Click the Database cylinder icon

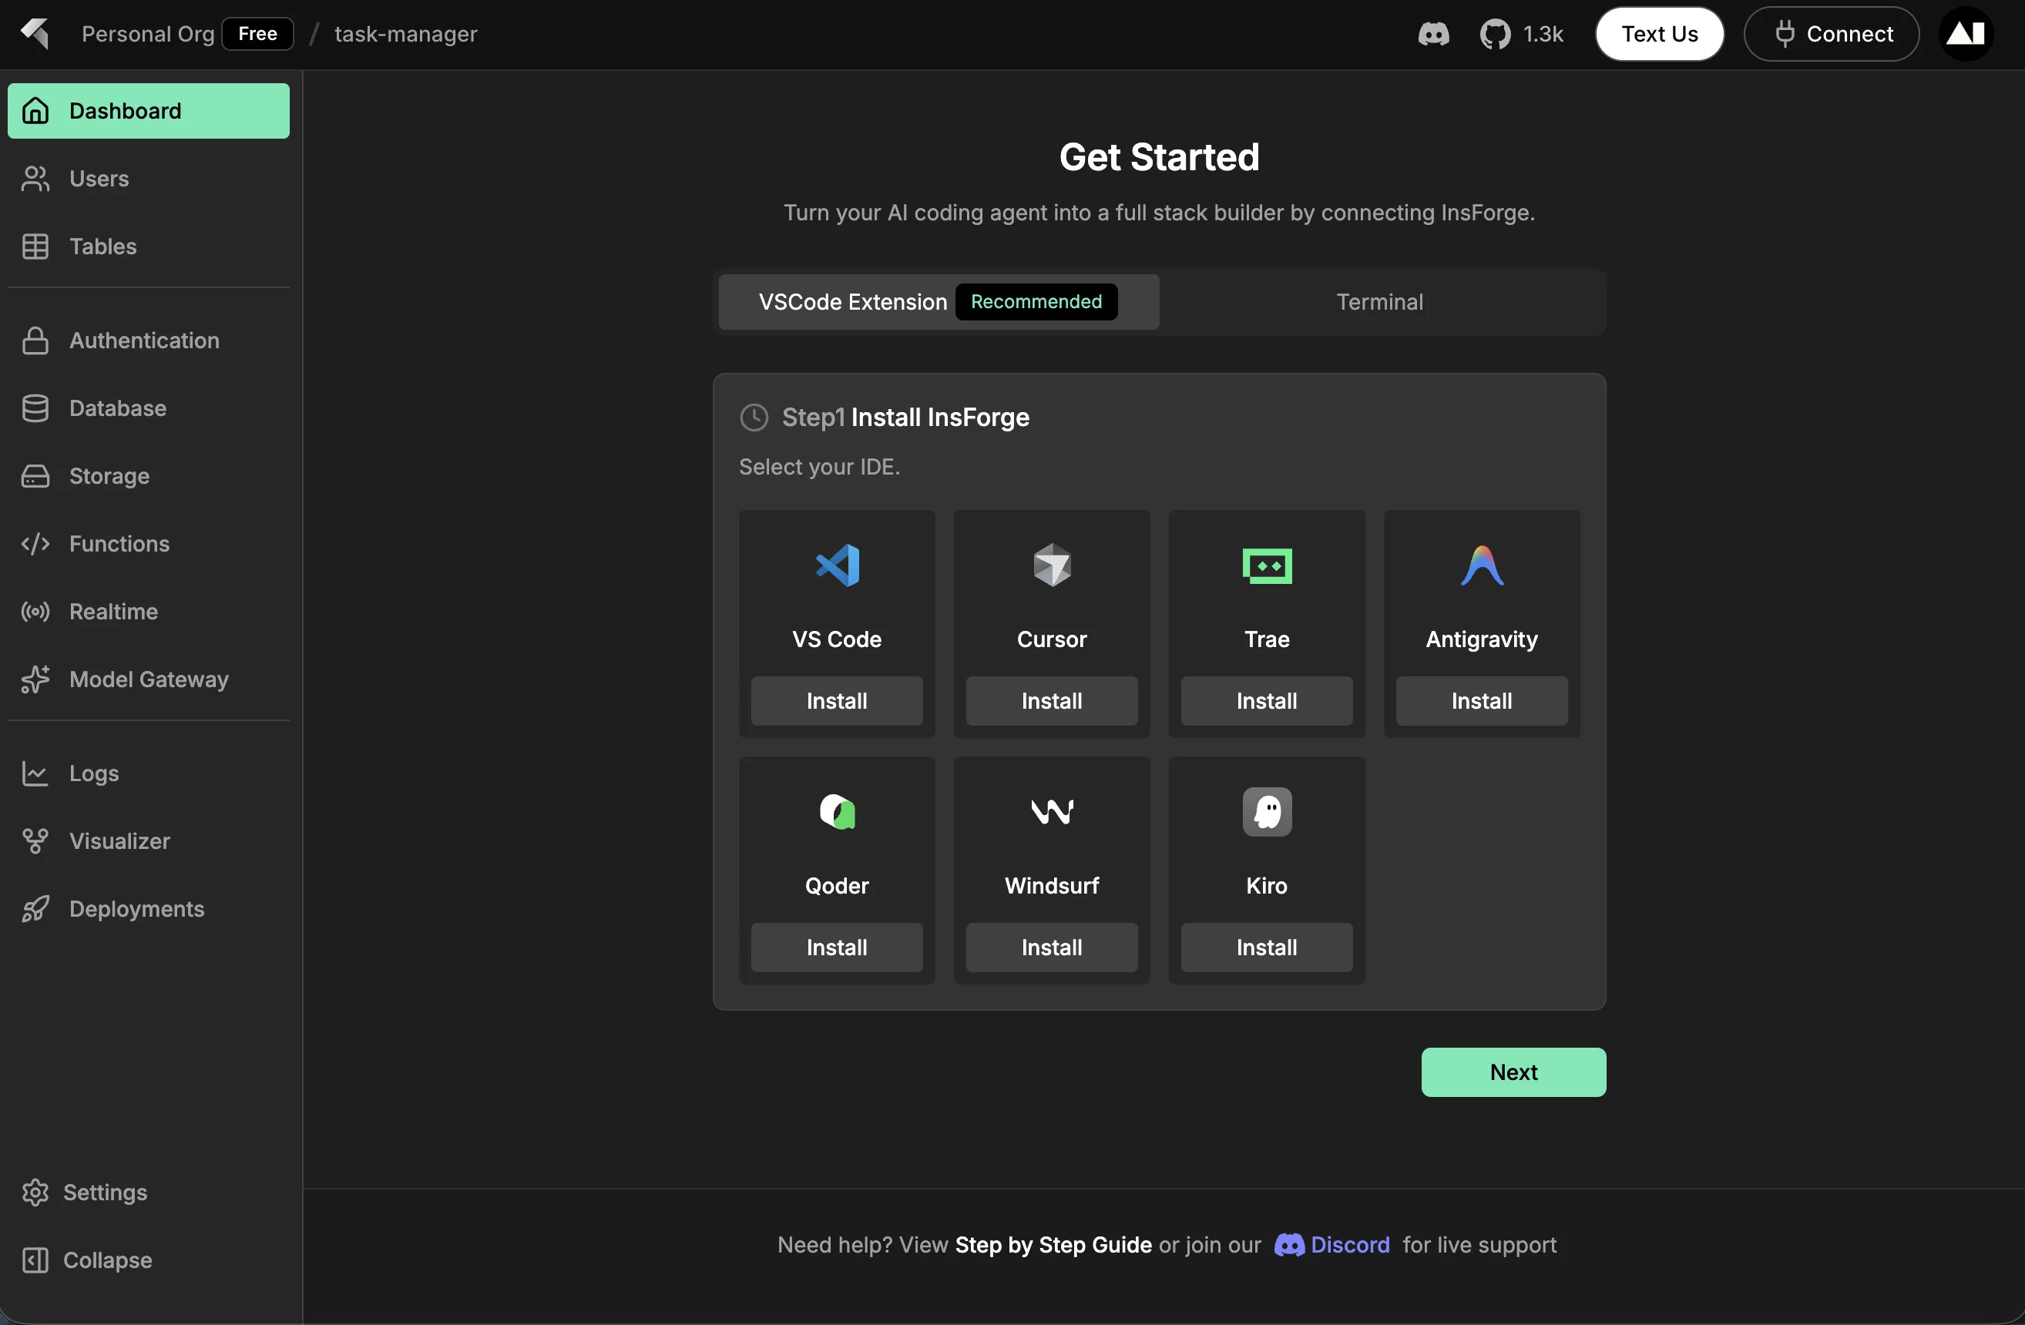click(x=35, y=408)
